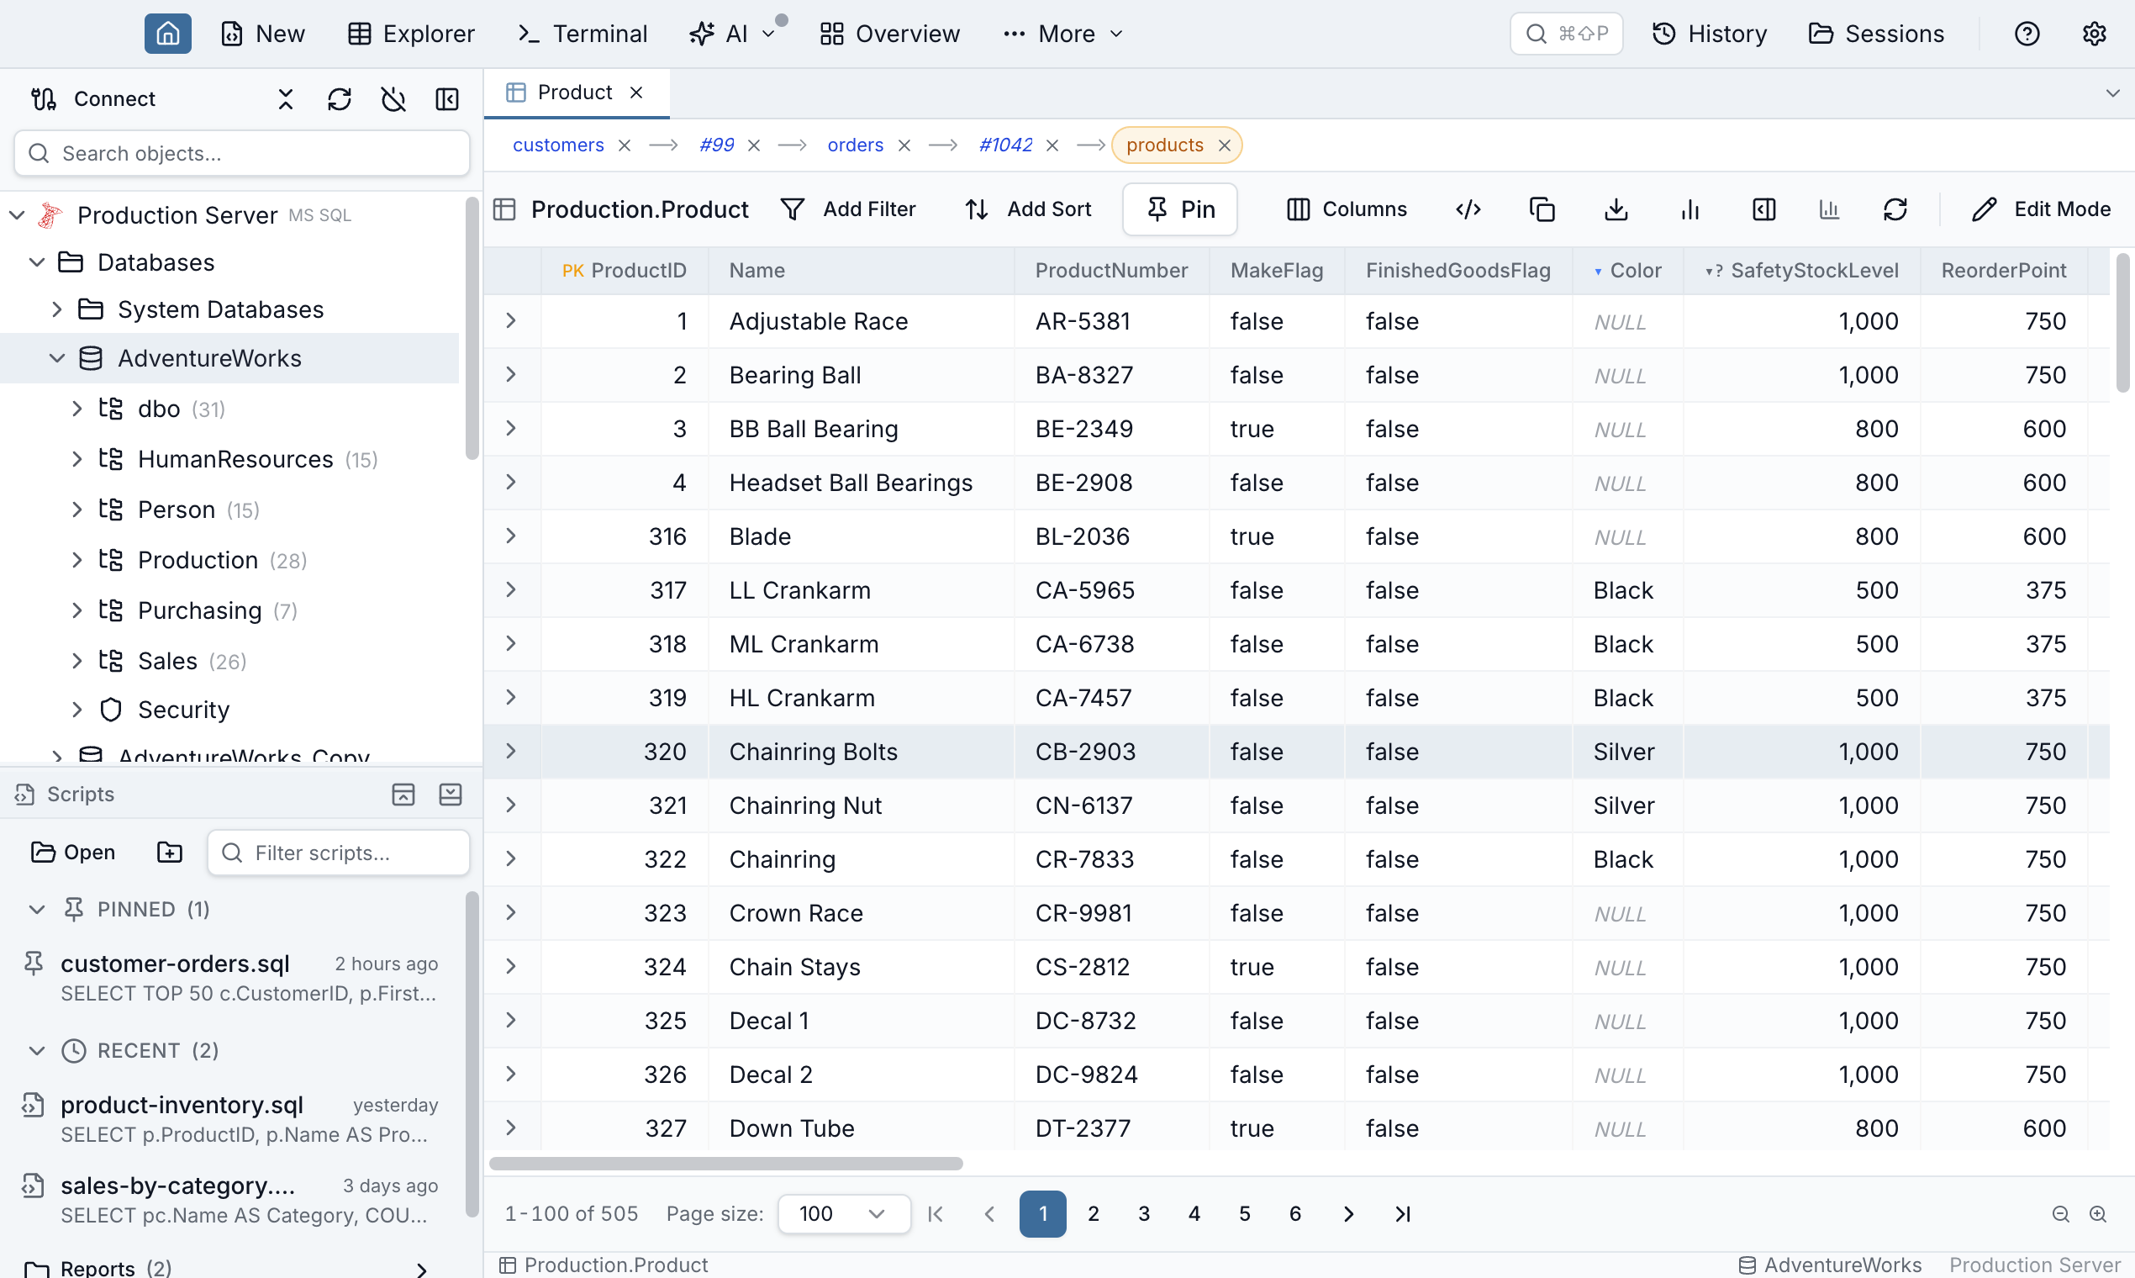This screenshot has height=1278, width=2135.
Task: Open the Explorer view
Action: (411, 34)
